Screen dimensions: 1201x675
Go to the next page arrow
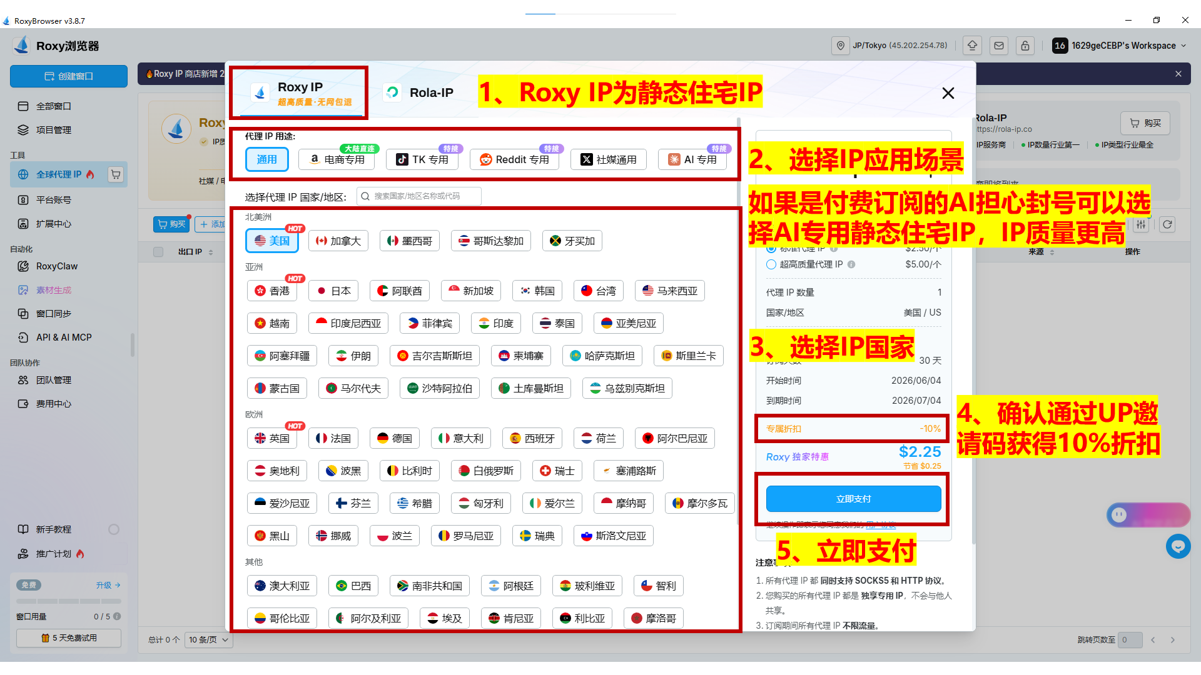(1173, 640)
